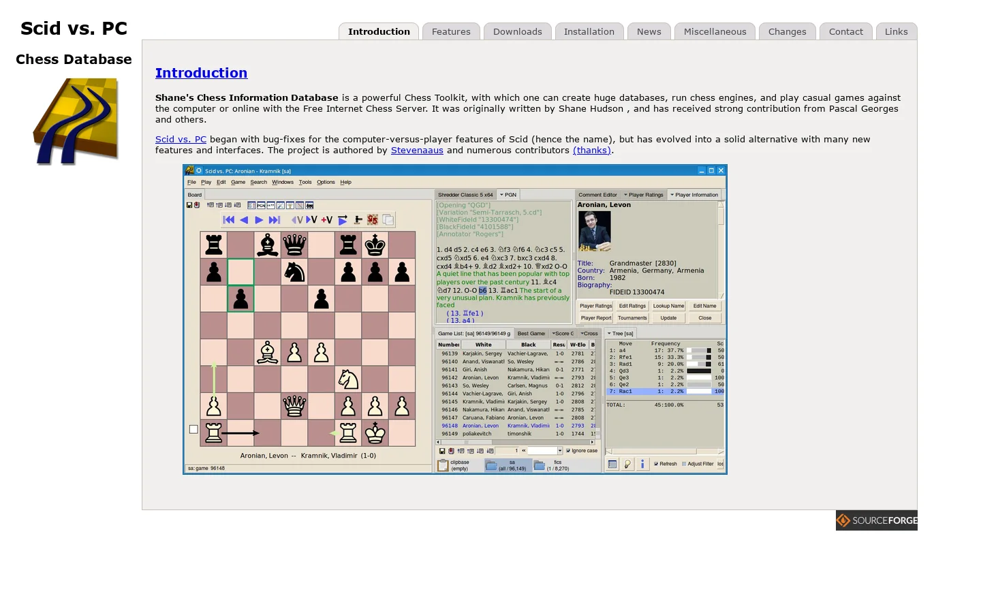Click the SourceForge badge
This screenshot has height=613, width=981.
[877, 520]
